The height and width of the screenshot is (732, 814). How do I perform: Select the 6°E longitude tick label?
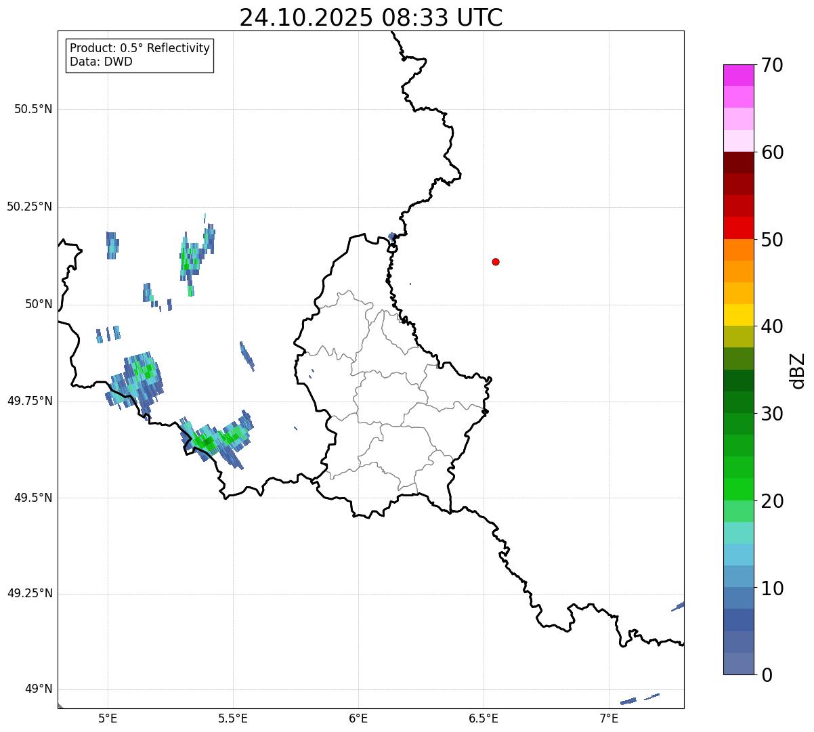click(x=358, y=718)
